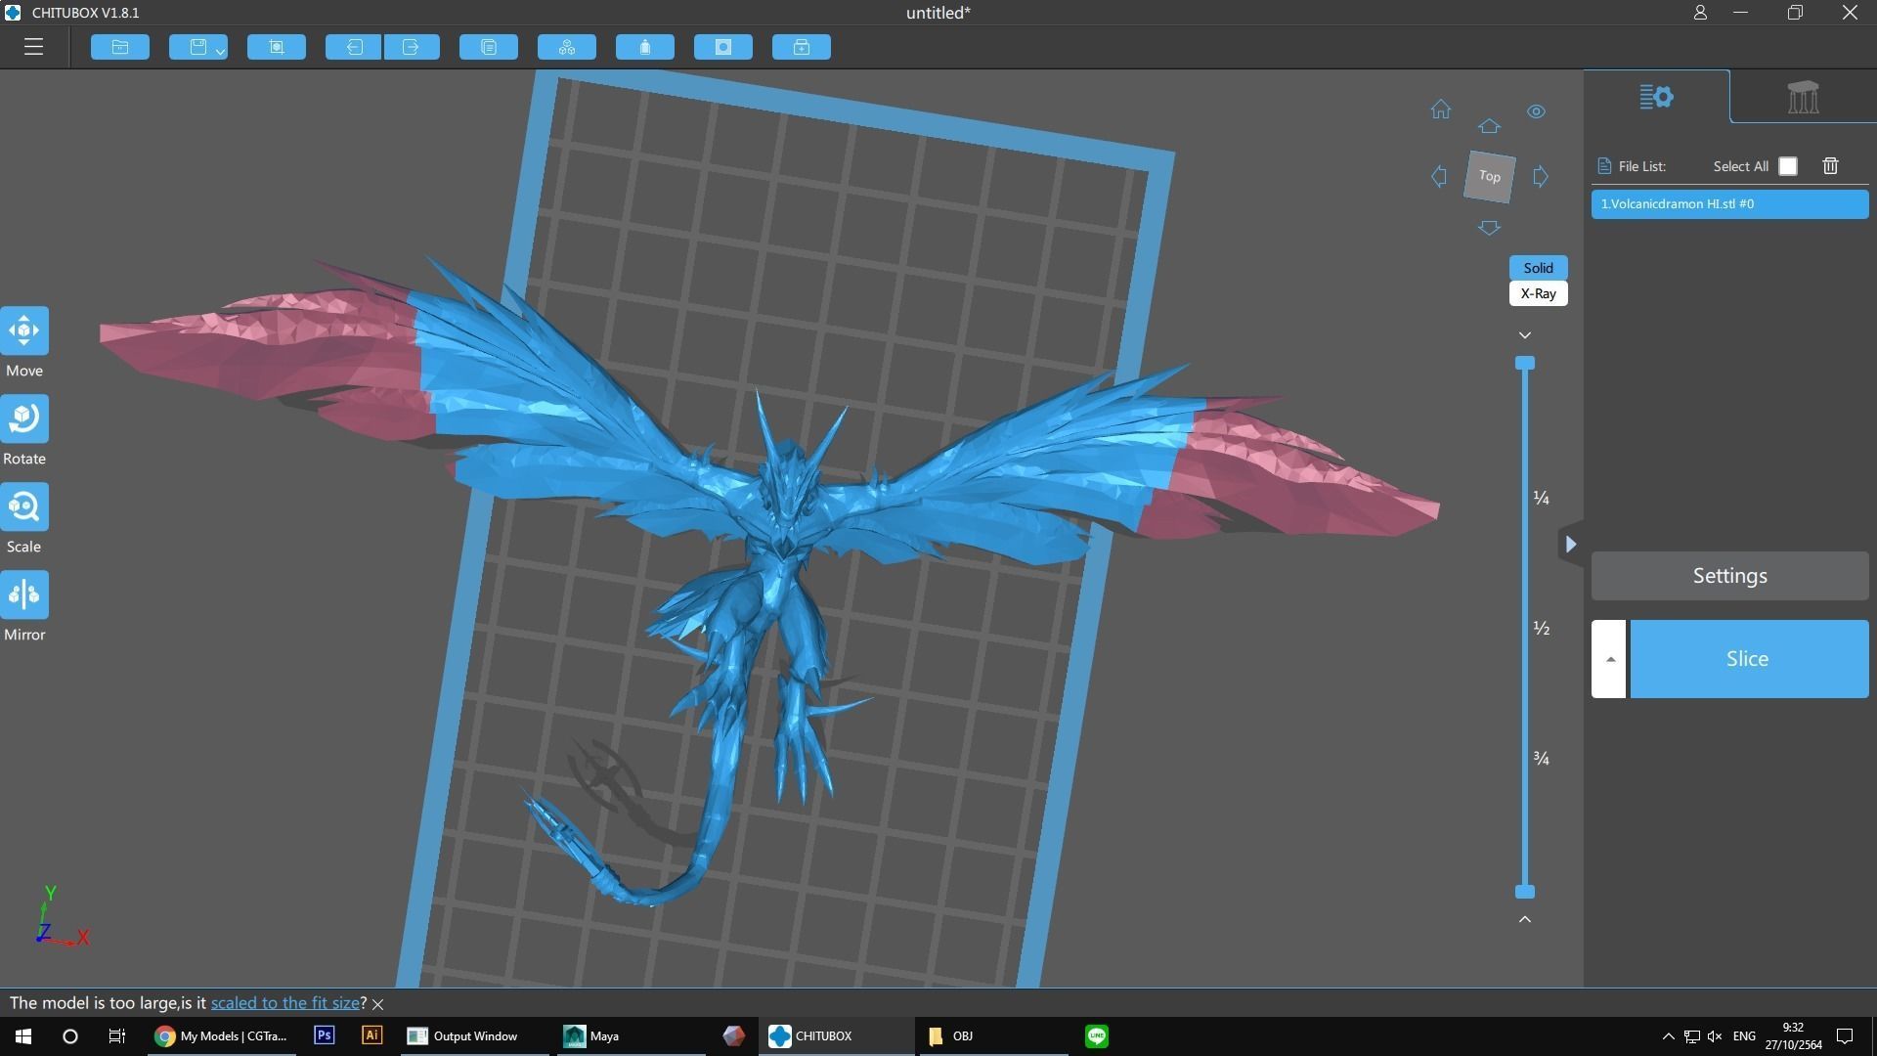Switch to Chrome My Models taskbar item

[x=221, y=1036]
